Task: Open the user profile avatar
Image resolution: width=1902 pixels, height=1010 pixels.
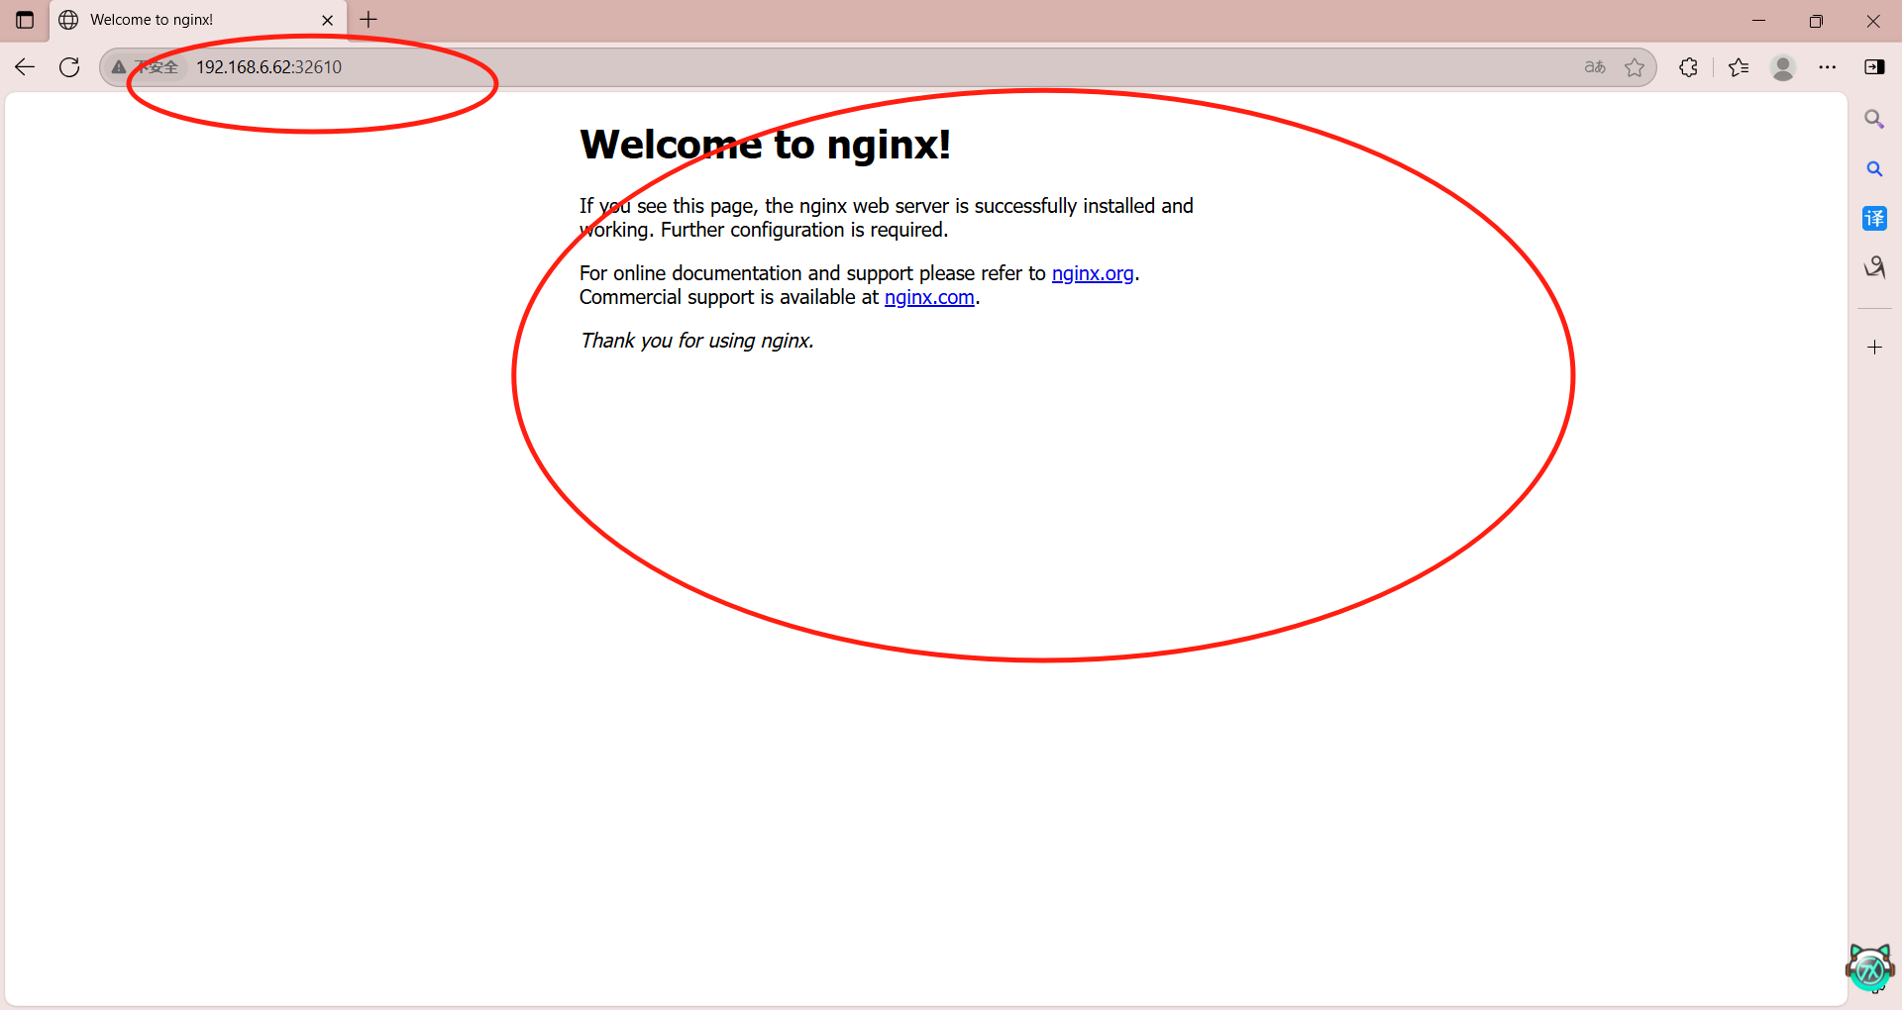Action: click(1783, 67)
